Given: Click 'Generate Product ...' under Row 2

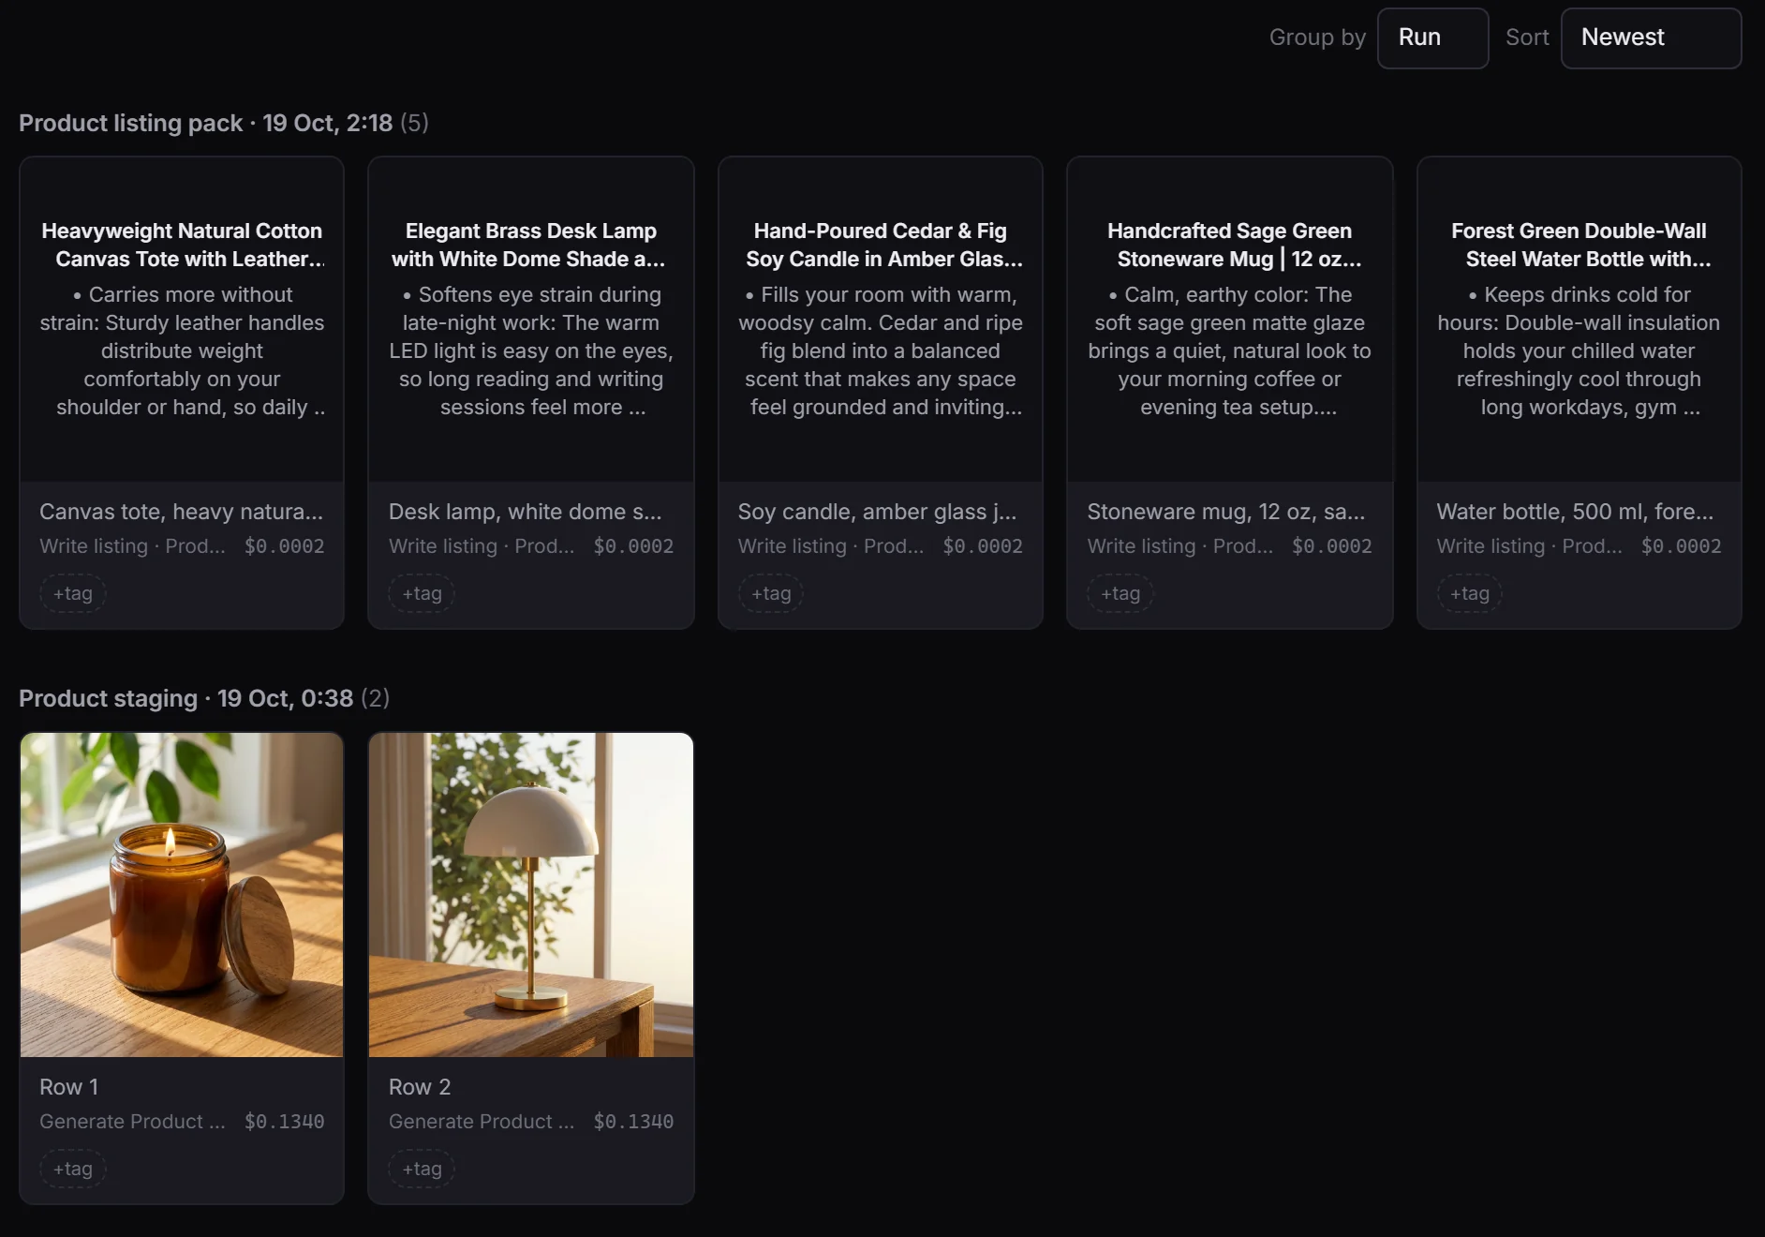Looking at the screenshot, I should click(x=482, y=1122).
